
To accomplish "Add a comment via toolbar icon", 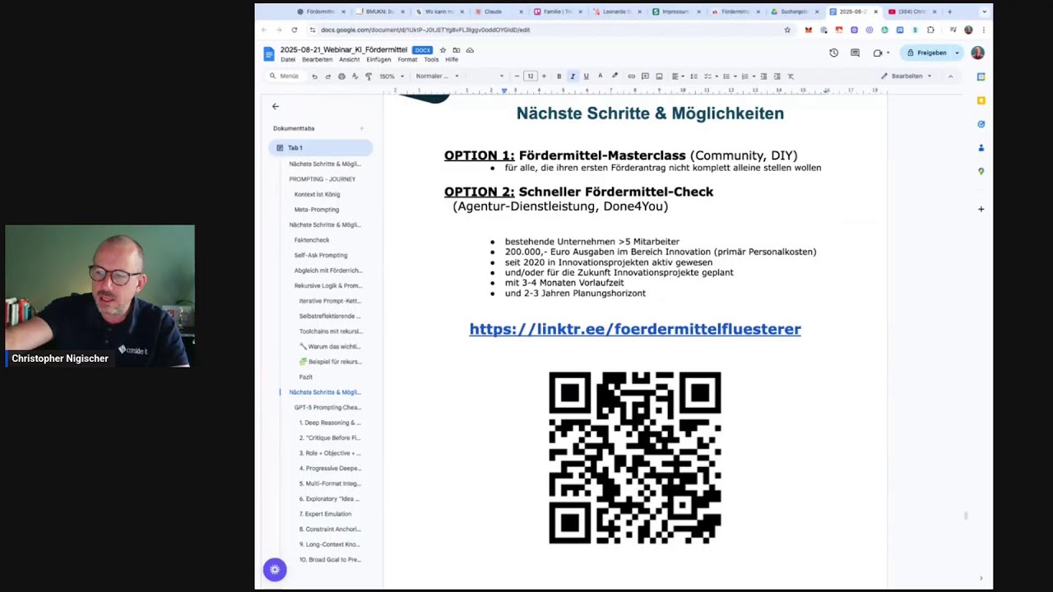I will [x=645, y=76].
